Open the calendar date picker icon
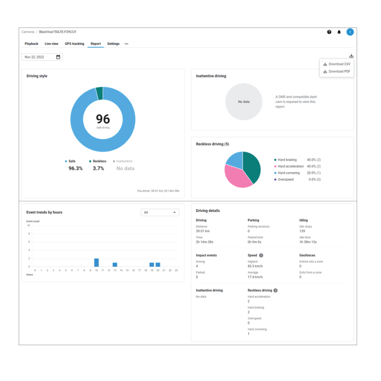Screen dimensions: 381x381 coord(58,57)
